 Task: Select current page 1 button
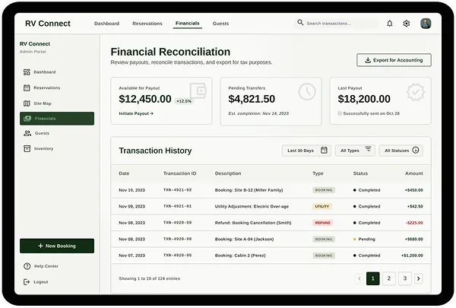pos(373,278)
